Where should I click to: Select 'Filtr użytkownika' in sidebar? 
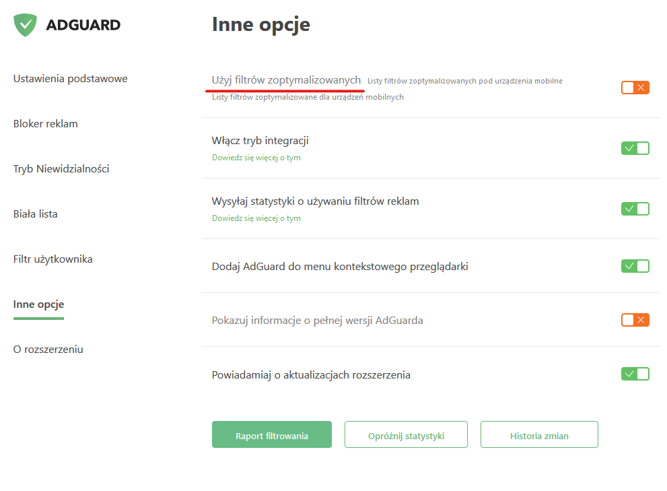(x=52, y=258)
